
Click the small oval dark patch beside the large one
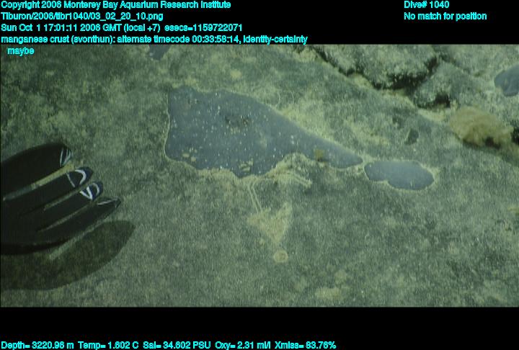tap(399, 175)
